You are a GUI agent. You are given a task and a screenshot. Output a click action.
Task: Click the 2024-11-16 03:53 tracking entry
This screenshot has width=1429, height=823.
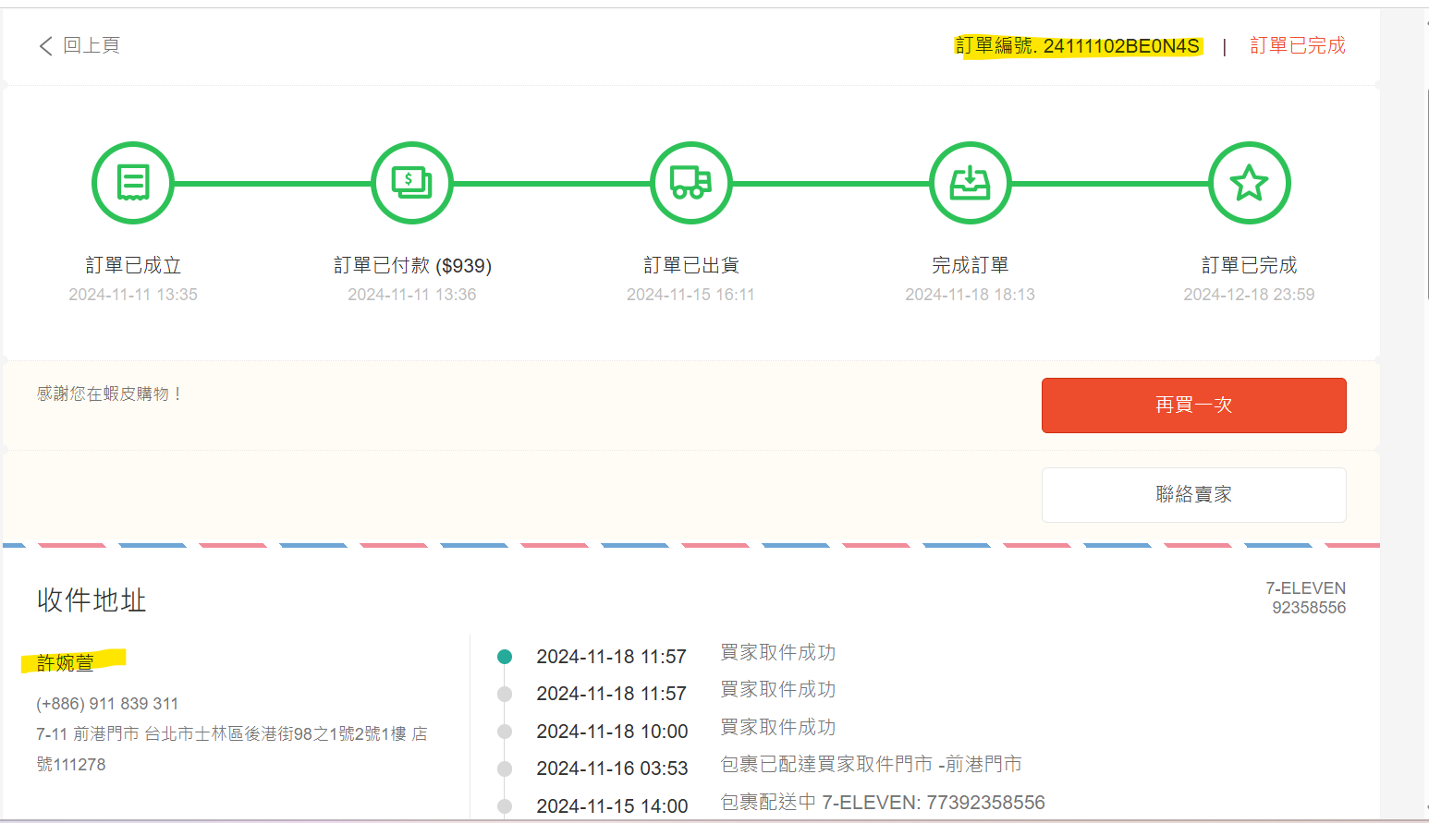click(612, 769)
